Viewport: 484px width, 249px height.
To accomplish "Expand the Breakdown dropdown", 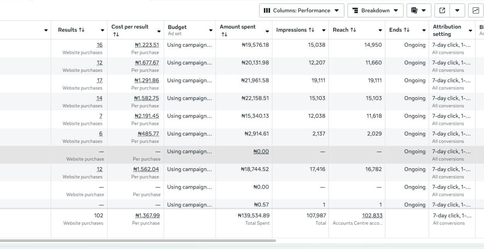I will [375, 10].
